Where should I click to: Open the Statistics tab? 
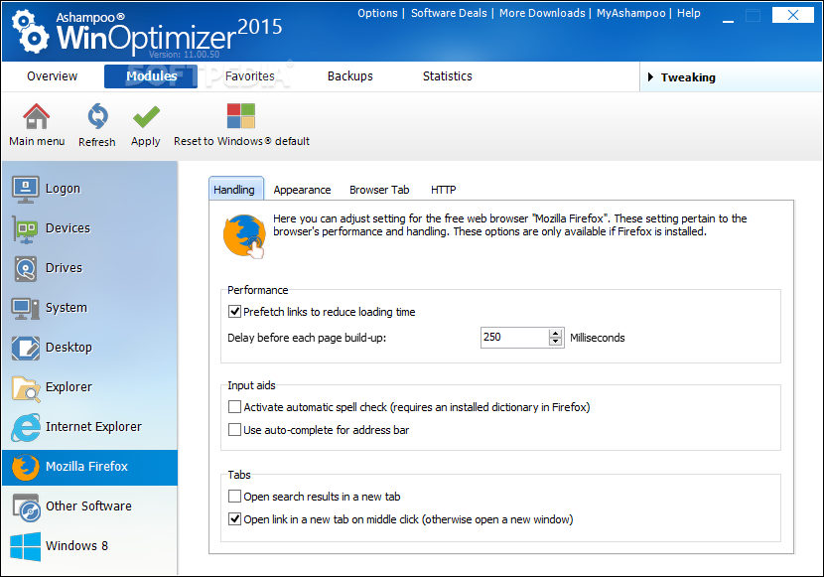448,76
